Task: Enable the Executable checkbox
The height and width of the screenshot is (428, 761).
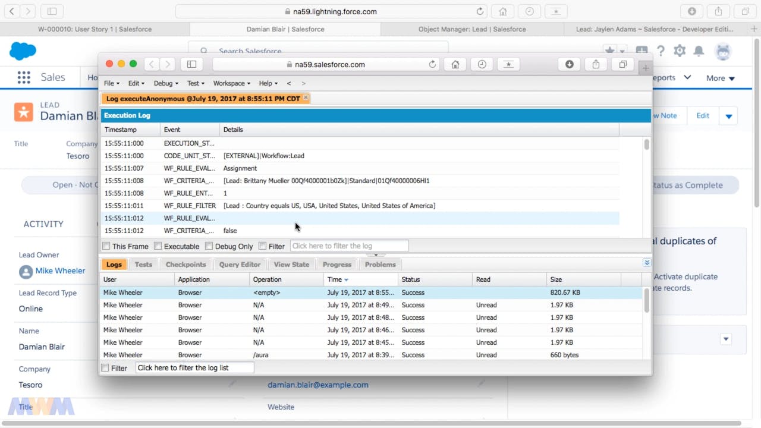Action: 158,246
